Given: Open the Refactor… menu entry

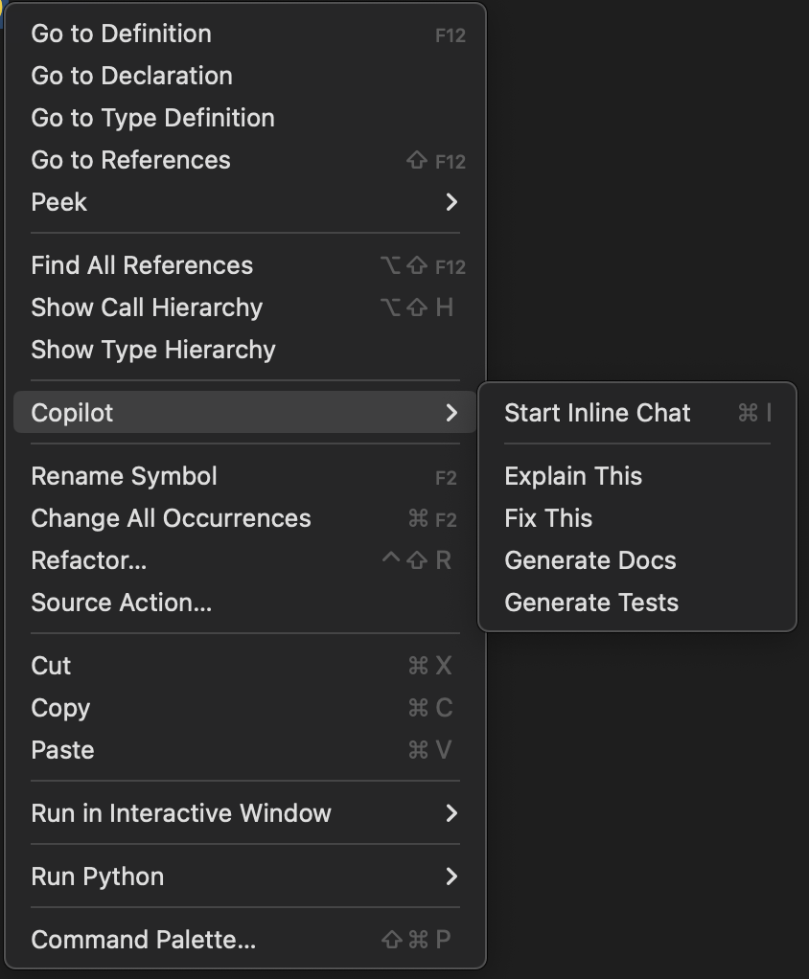Looking at the screenshot, I should [x=88, y=560].
